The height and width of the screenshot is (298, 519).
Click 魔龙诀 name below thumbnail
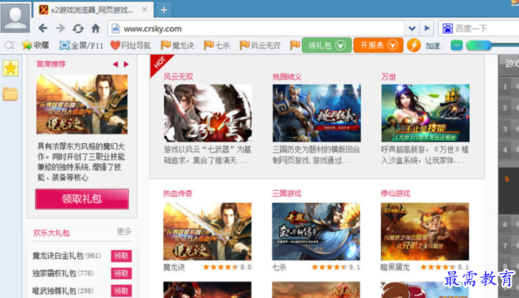coord(174,267)
